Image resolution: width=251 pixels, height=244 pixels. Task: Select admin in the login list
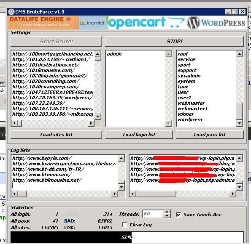pyautogui.click(x=114, y=54)
